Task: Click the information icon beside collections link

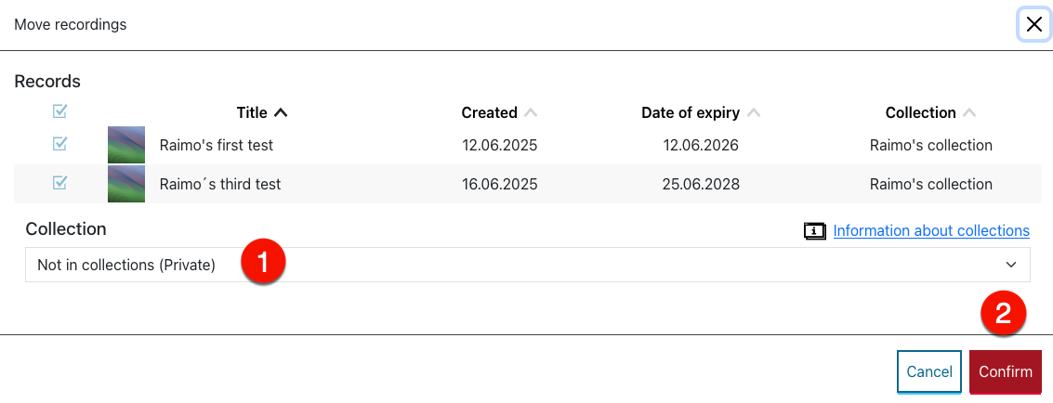Action: pyautogui.click(x=814, y=231)
